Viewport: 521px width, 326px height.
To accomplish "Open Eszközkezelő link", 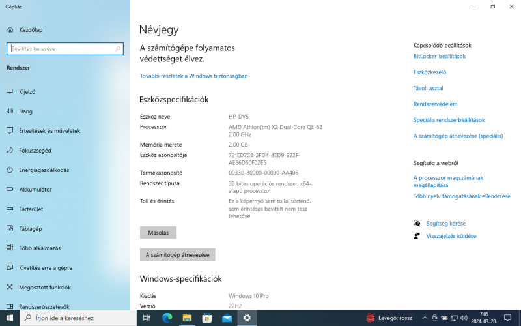I will tap(430, 72).
